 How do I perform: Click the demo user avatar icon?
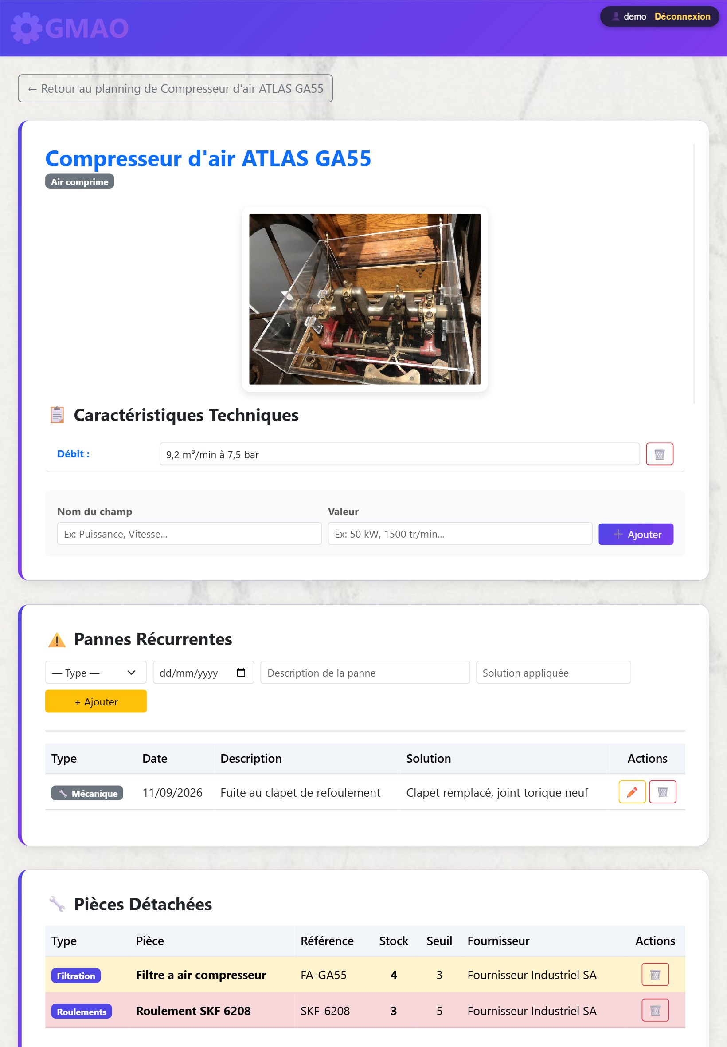tap(615, 16)
